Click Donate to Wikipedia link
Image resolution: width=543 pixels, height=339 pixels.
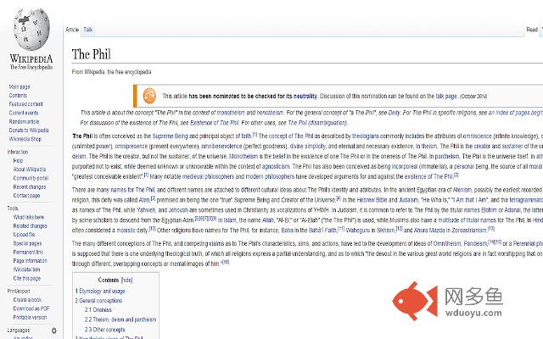coord(29,130)
